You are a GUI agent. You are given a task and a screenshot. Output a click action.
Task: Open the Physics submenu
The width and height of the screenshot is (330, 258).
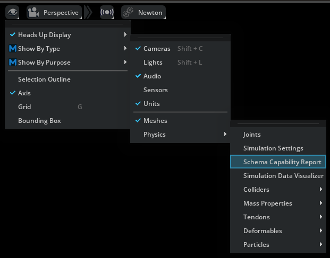coord(180,135)
